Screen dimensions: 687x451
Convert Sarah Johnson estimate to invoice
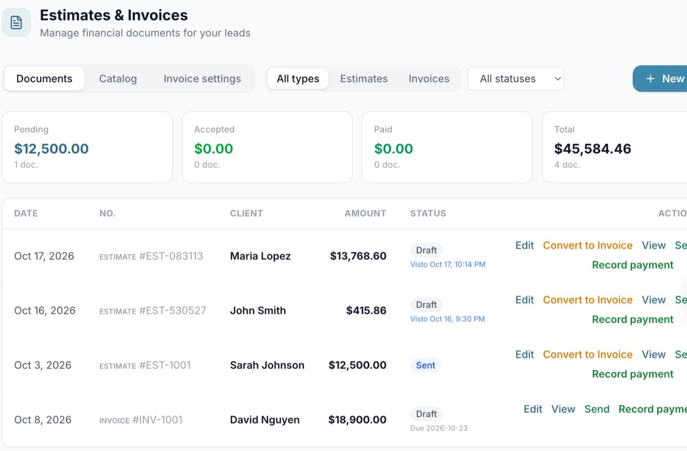(587, 354)
